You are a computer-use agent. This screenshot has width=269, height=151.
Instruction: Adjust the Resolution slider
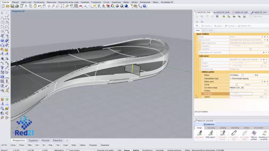239,46
